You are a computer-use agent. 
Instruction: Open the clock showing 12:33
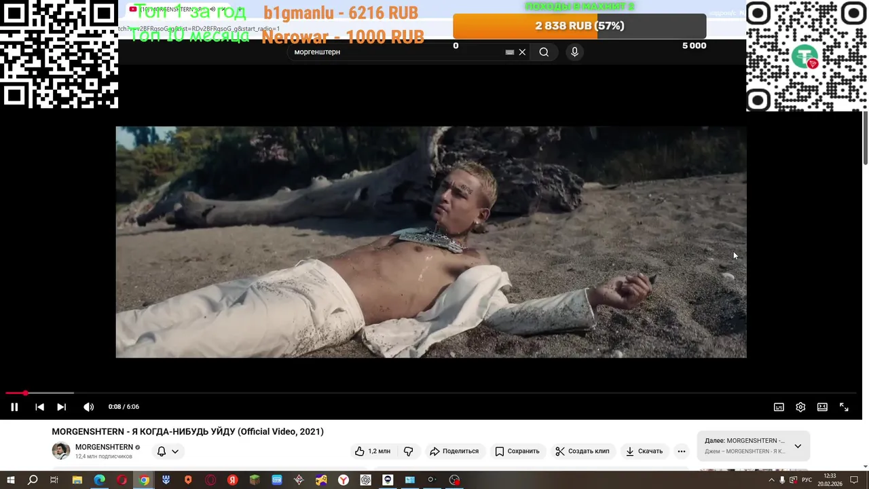[x=830, y=479]
